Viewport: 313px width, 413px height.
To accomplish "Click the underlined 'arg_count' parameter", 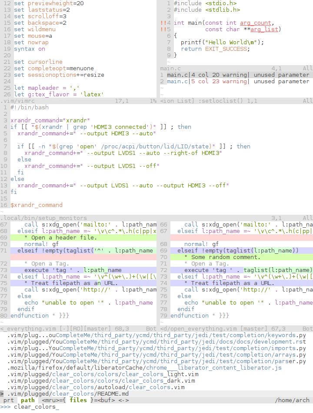I will (x=256, y=23).
